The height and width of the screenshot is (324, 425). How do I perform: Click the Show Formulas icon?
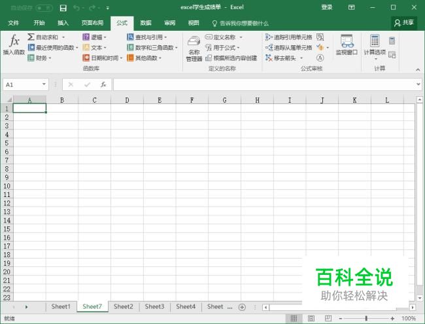pyautogui.click(x=320, y=37)
